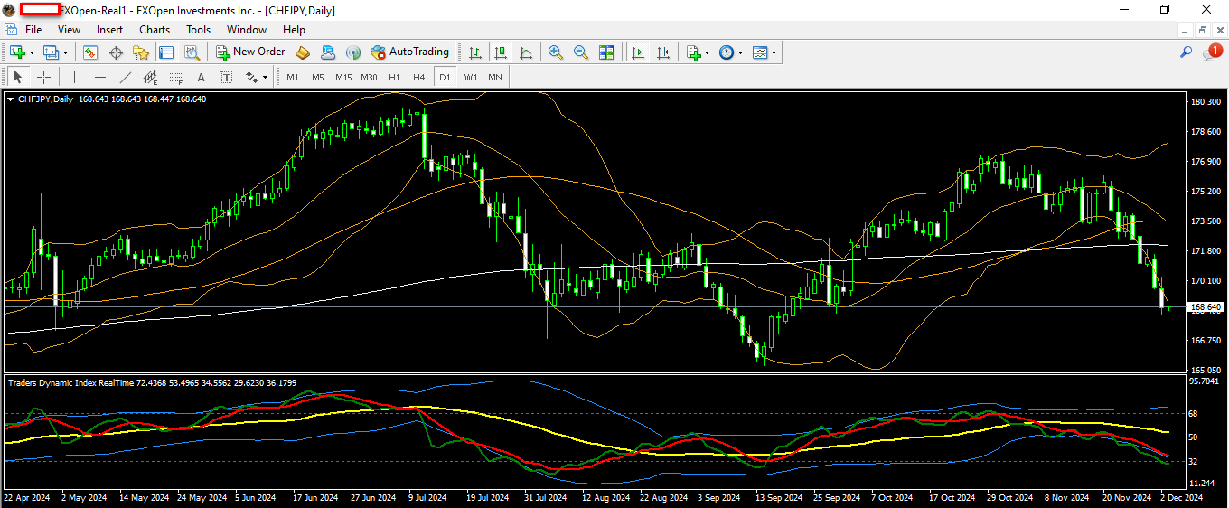Expand the Periods dropdown arrow
The width and height of the screenshot is (1229, 508).
coord(740,52)
